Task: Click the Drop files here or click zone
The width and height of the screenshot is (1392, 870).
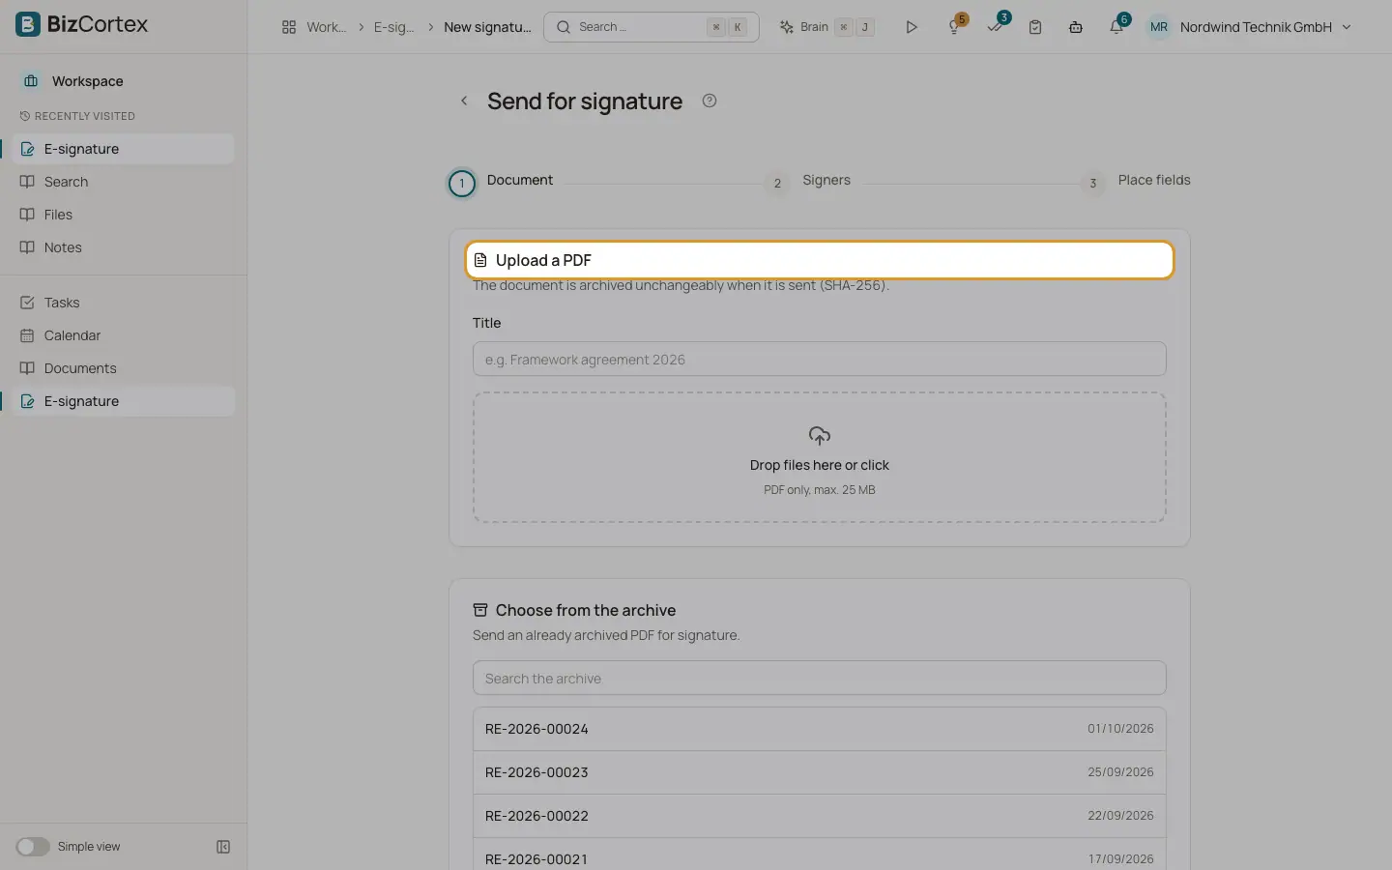Action: [820, 457]
